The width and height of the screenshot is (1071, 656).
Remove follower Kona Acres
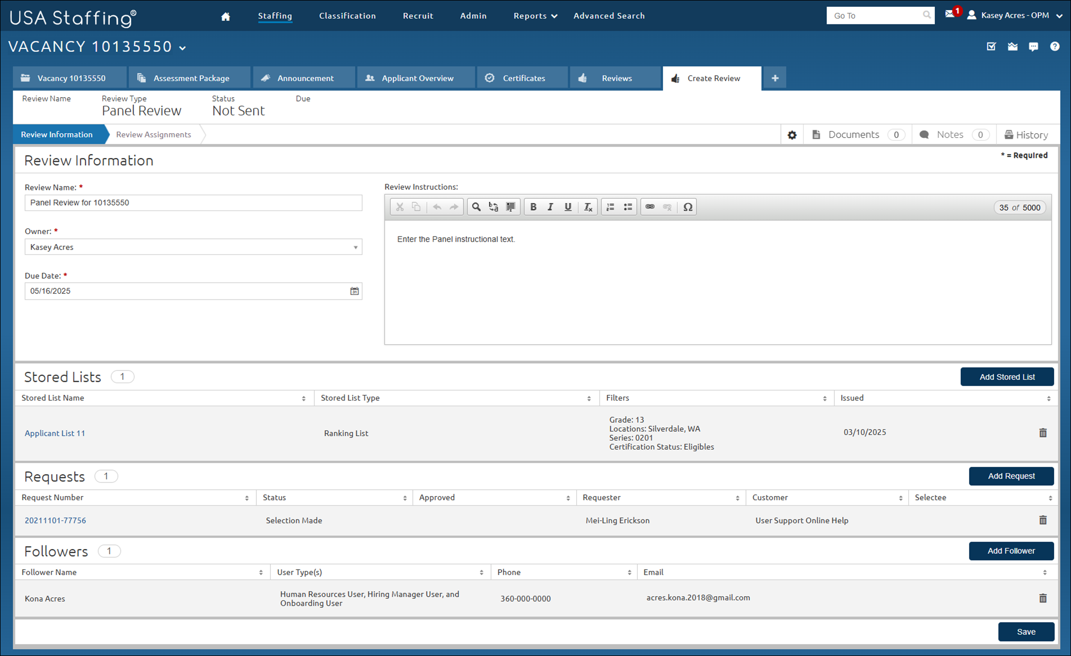pyautogui.click(x=1043, y=598)
